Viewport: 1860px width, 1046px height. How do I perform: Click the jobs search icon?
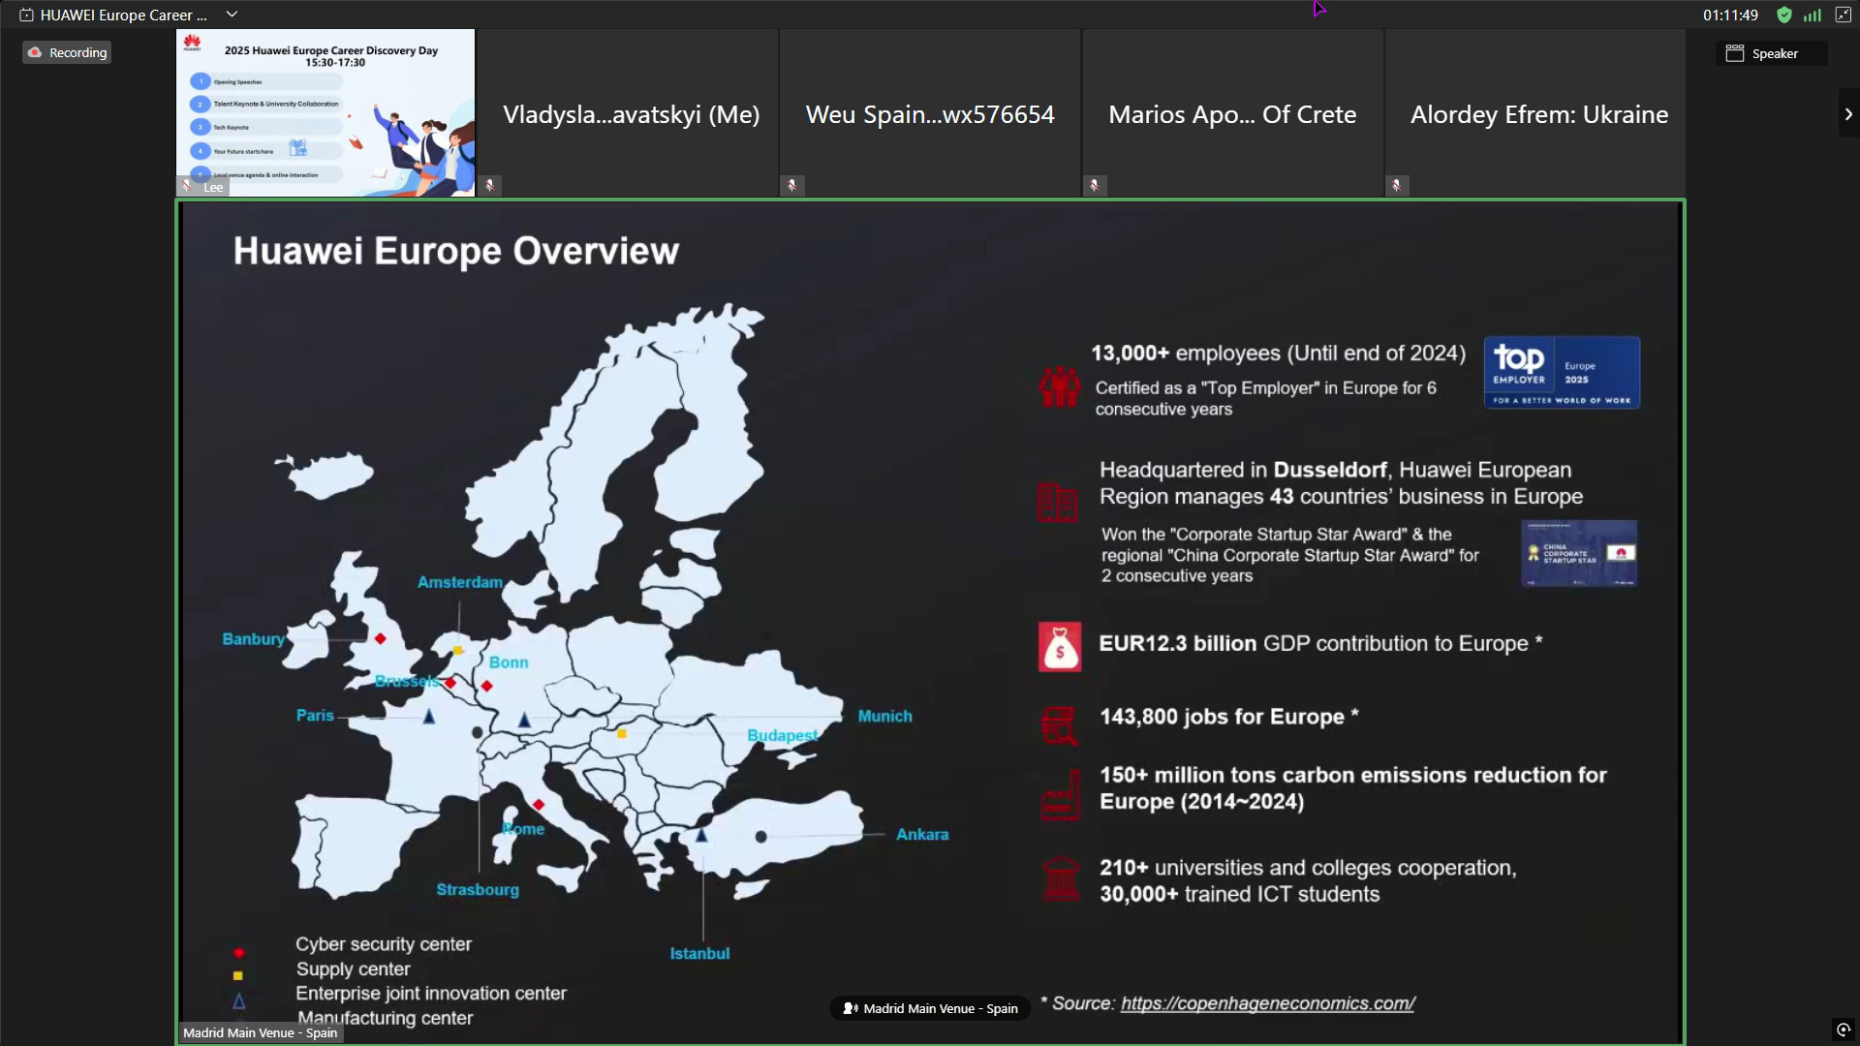click(1059, 725)
